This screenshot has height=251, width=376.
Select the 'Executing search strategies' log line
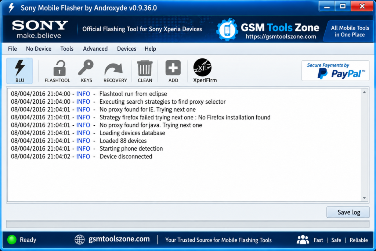[118, 102]
